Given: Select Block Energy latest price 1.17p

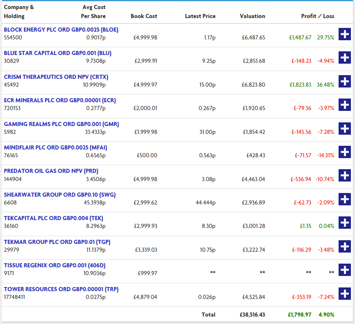Looking at the screenshot, I should (x=210, y=38).
